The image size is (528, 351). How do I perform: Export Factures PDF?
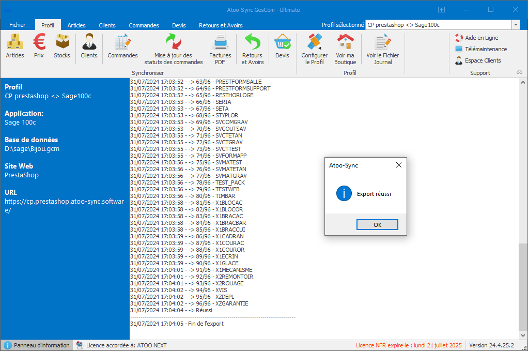click(x=220, y=49)
